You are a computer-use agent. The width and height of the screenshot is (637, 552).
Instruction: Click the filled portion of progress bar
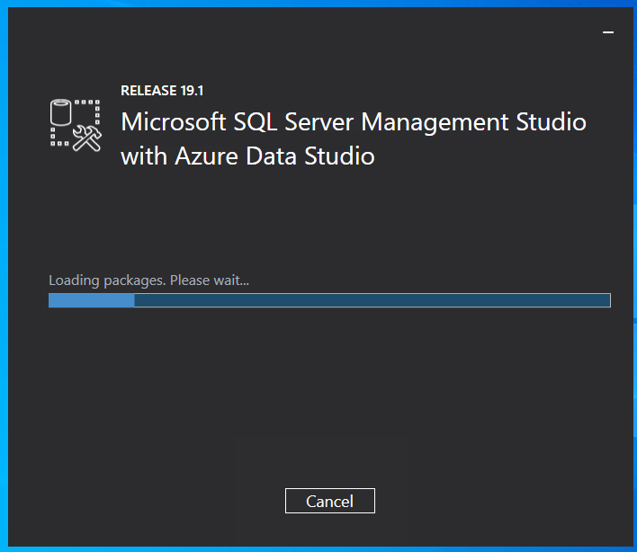(92, 300)
